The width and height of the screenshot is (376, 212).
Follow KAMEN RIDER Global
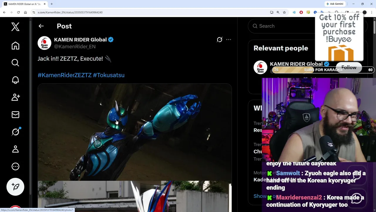pos(349,67)
